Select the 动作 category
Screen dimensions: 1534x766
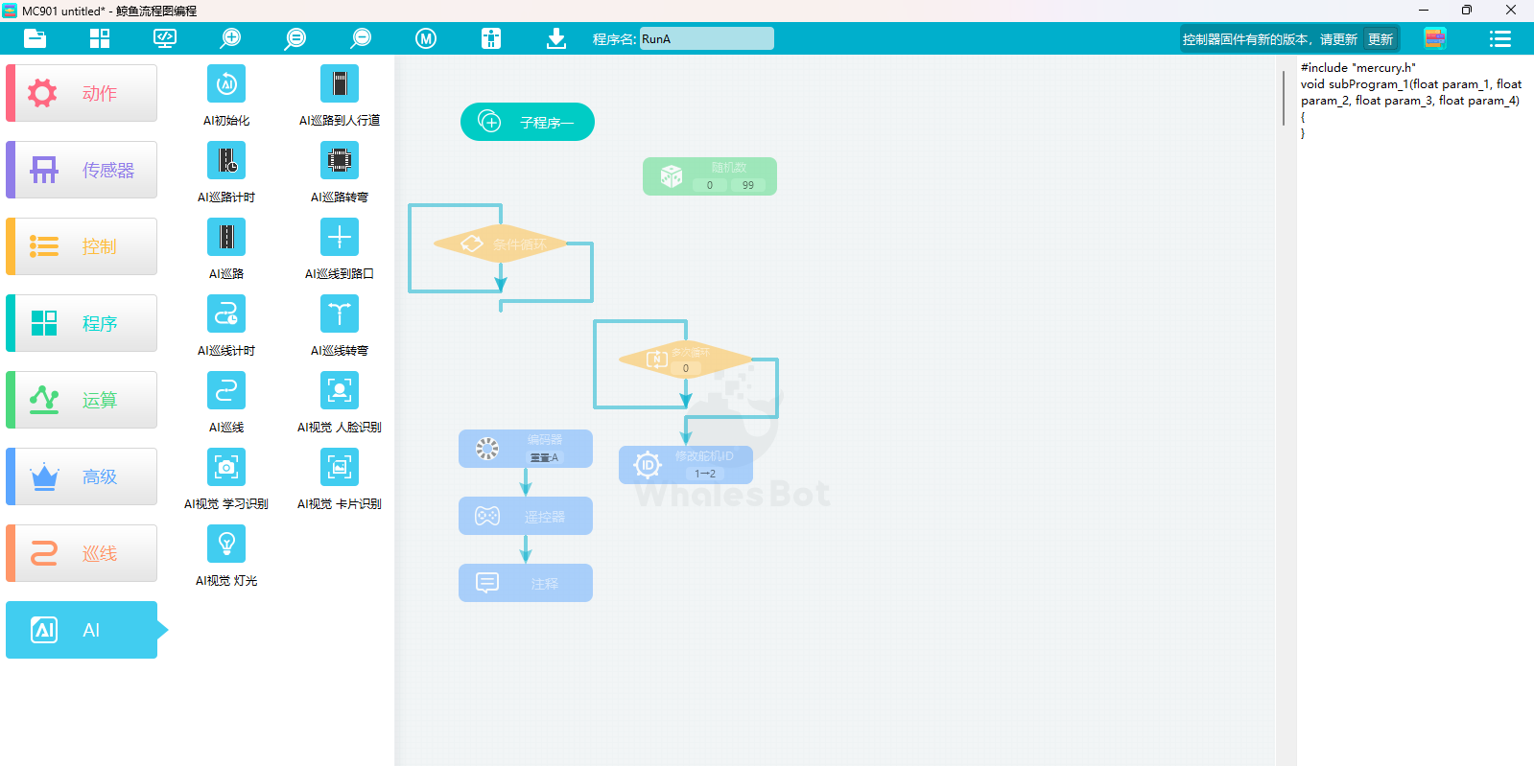pos(82,93)
